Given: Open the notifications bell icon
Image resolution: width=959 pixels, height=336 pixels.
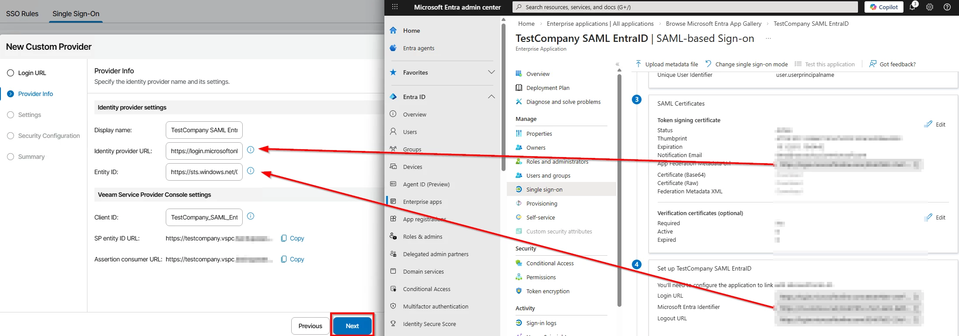Looking at the screenshot, I should pos(913,7).
